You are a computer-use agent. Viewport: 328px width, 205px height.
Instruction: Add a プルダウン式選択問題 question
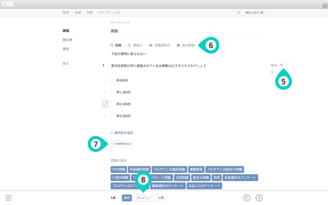[x=169, y=170]
